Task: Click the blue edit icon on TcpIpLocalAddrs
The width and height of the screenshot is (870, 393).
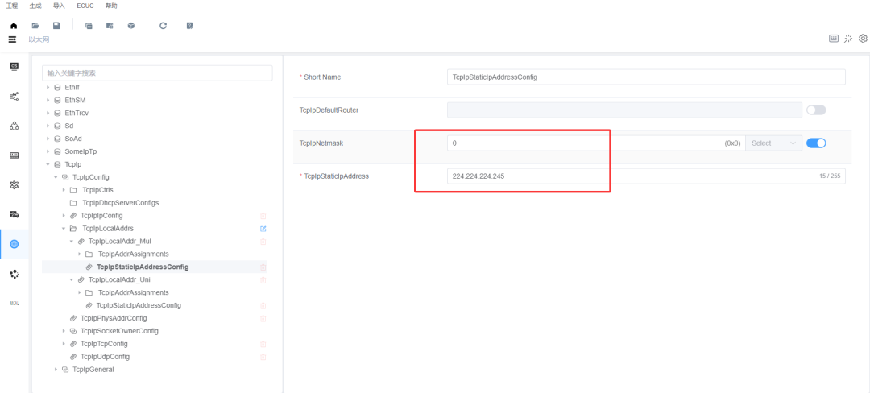Action: click(x=263, y=229)
